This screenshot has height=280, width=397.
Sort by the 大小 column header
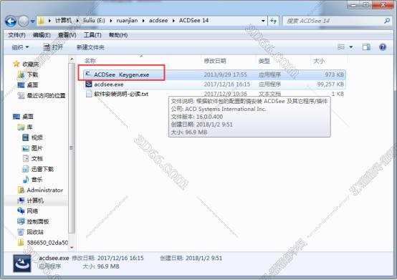point(319,61)
